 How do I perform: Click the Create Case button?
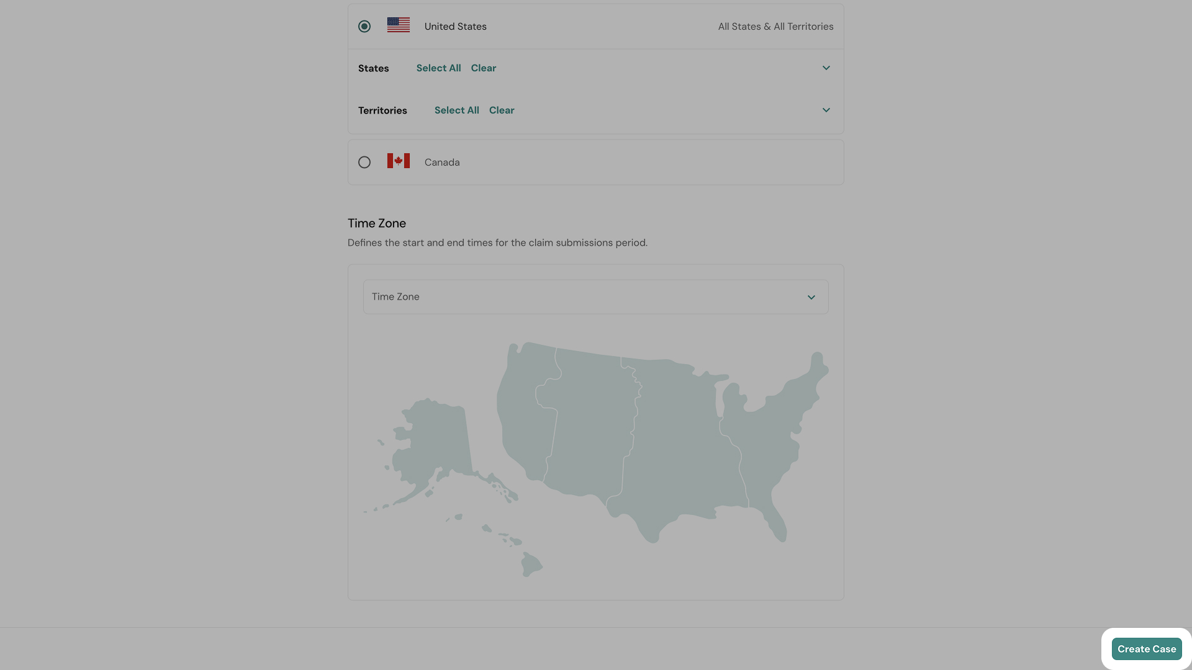pyautogui.click(x=1147, y=649)
